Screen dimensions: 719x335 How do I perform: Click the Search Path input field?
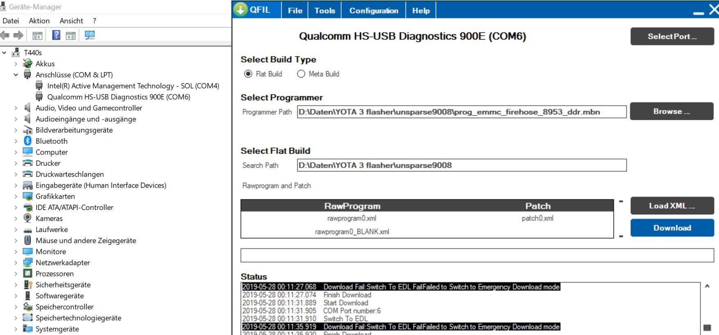coord(462,165)
